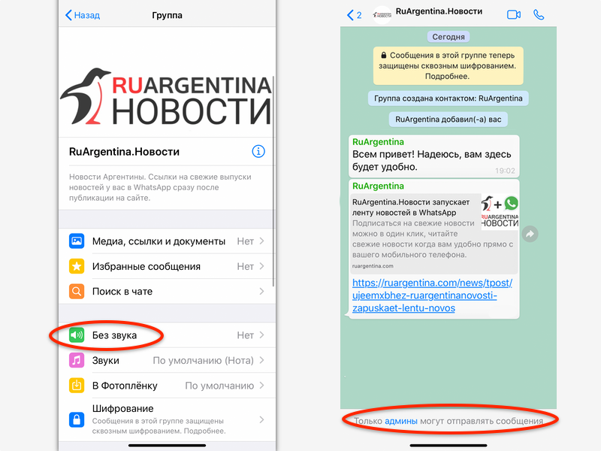601x451 pixels.
Task: Click preview thumbnail with WhatsApp logo
Action: tap(500, 212)
